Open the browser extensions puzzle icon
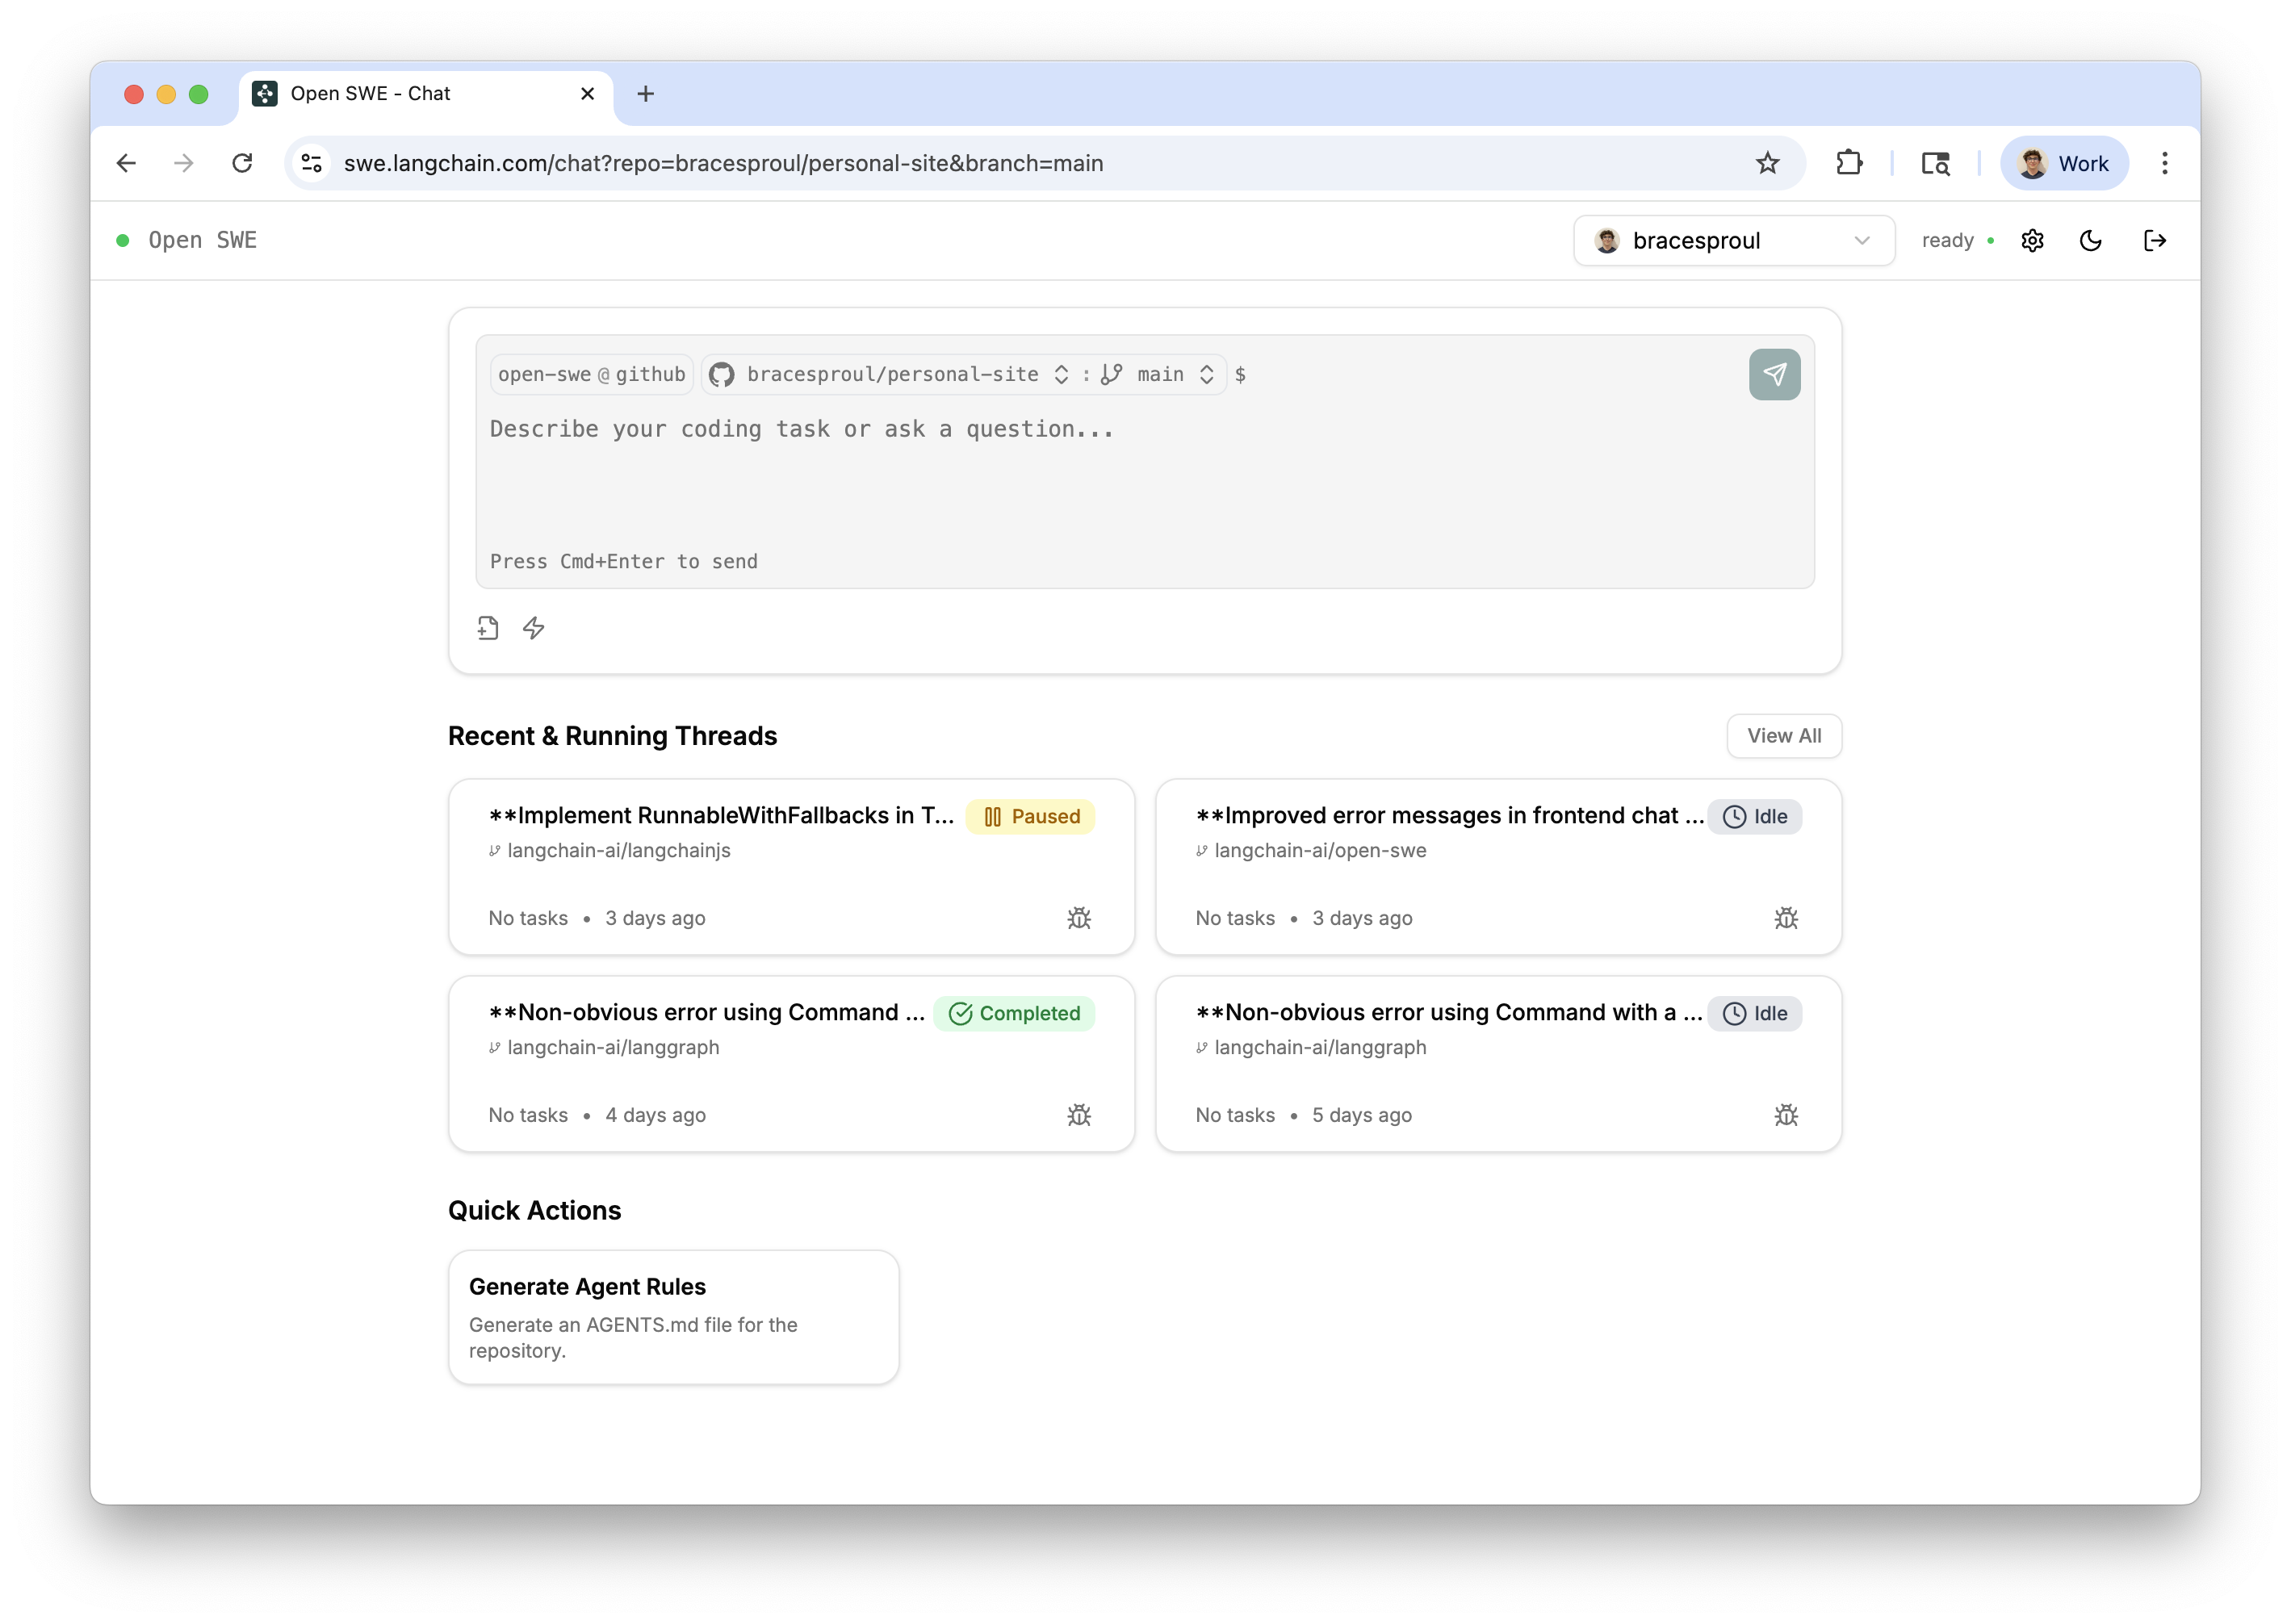 [x=1849, y=163]
